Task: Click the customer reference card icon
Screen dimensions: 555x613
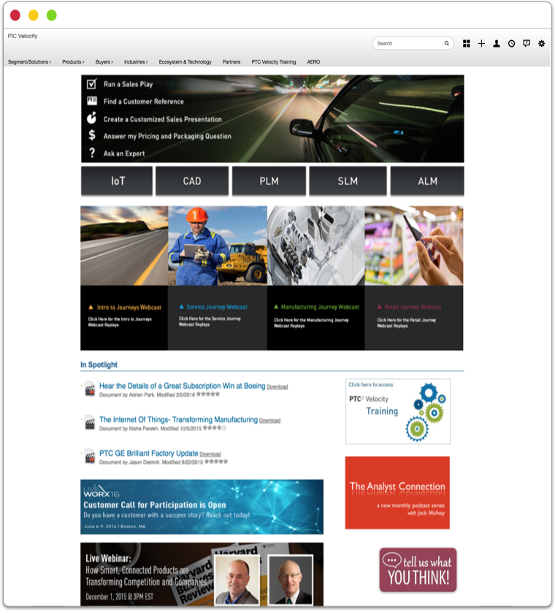Action: click(92, 101)
